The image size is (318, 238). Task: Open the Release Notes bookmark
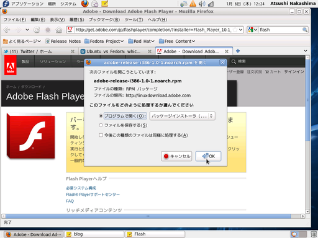(63, 42)
